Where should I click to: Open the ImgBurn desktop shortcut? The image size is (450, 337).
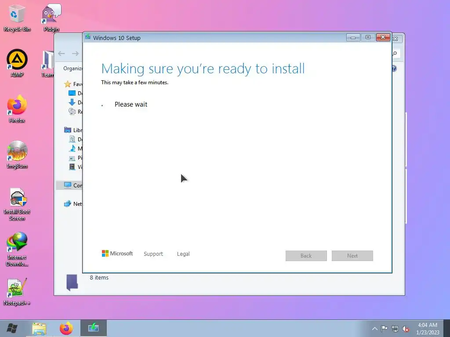17,155
